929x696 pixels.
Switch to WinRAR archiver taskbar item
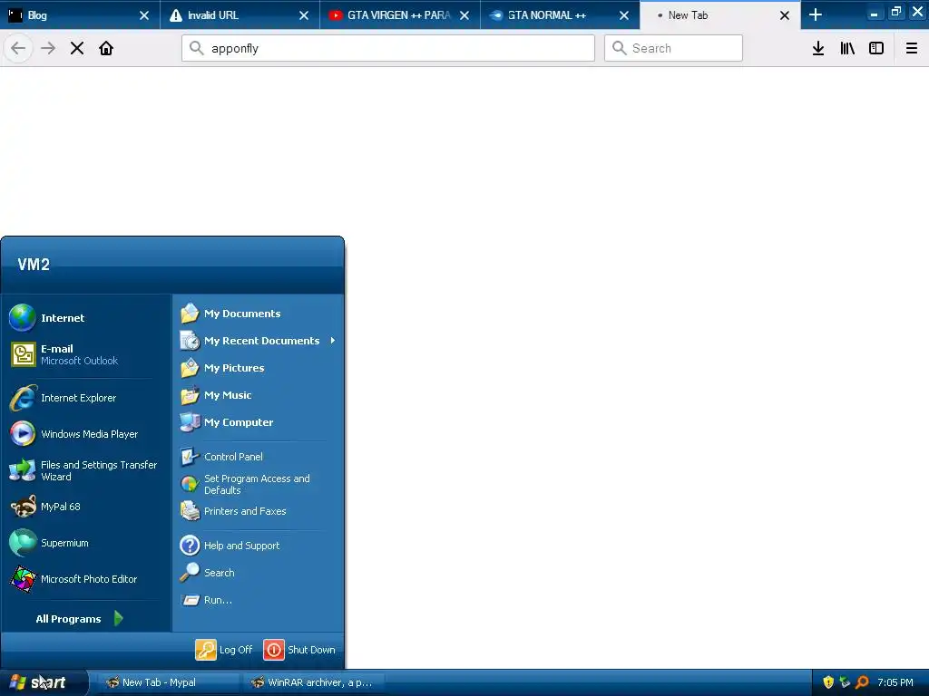pos(314,682)
